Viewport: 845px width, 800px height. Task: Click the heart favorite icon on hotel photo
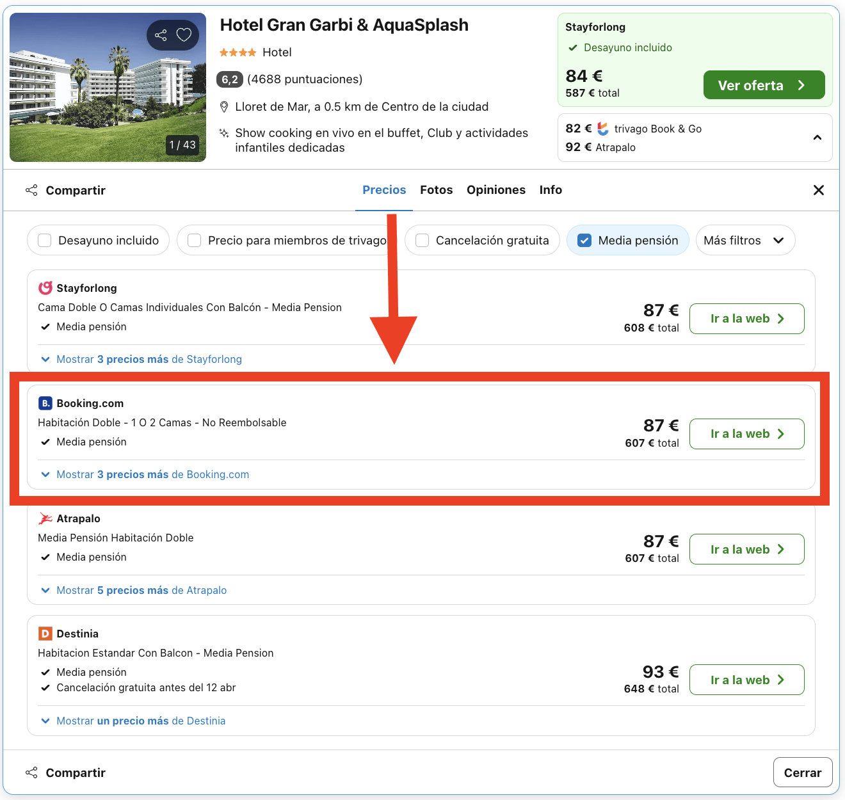point(184,35)
